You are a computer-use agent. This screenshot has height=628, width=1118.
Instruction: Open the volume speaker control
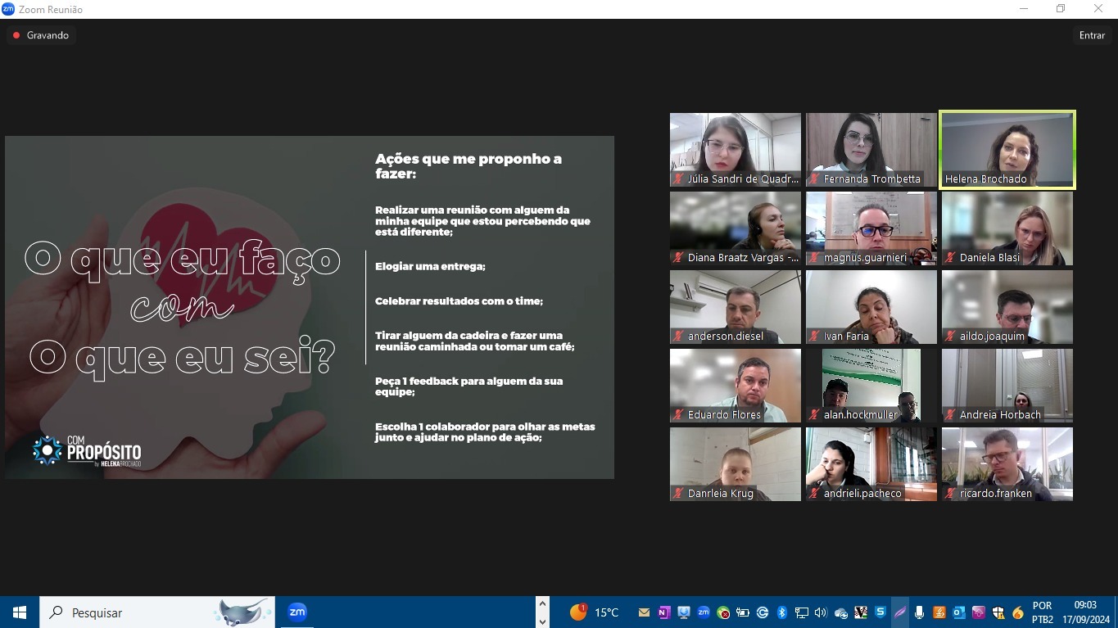coord(821,612)
